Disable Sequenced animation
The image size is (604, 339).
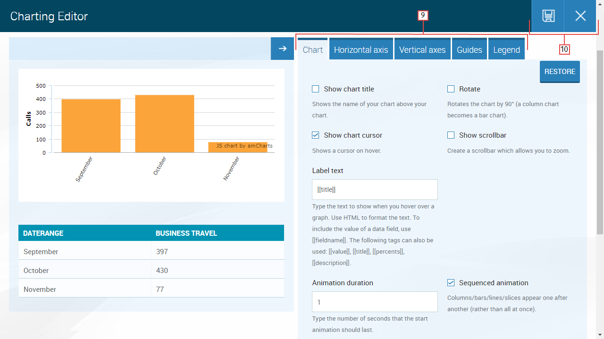tap(451, 283)
